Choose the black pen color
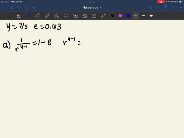 pyautogui.click(x=113, y=16)
